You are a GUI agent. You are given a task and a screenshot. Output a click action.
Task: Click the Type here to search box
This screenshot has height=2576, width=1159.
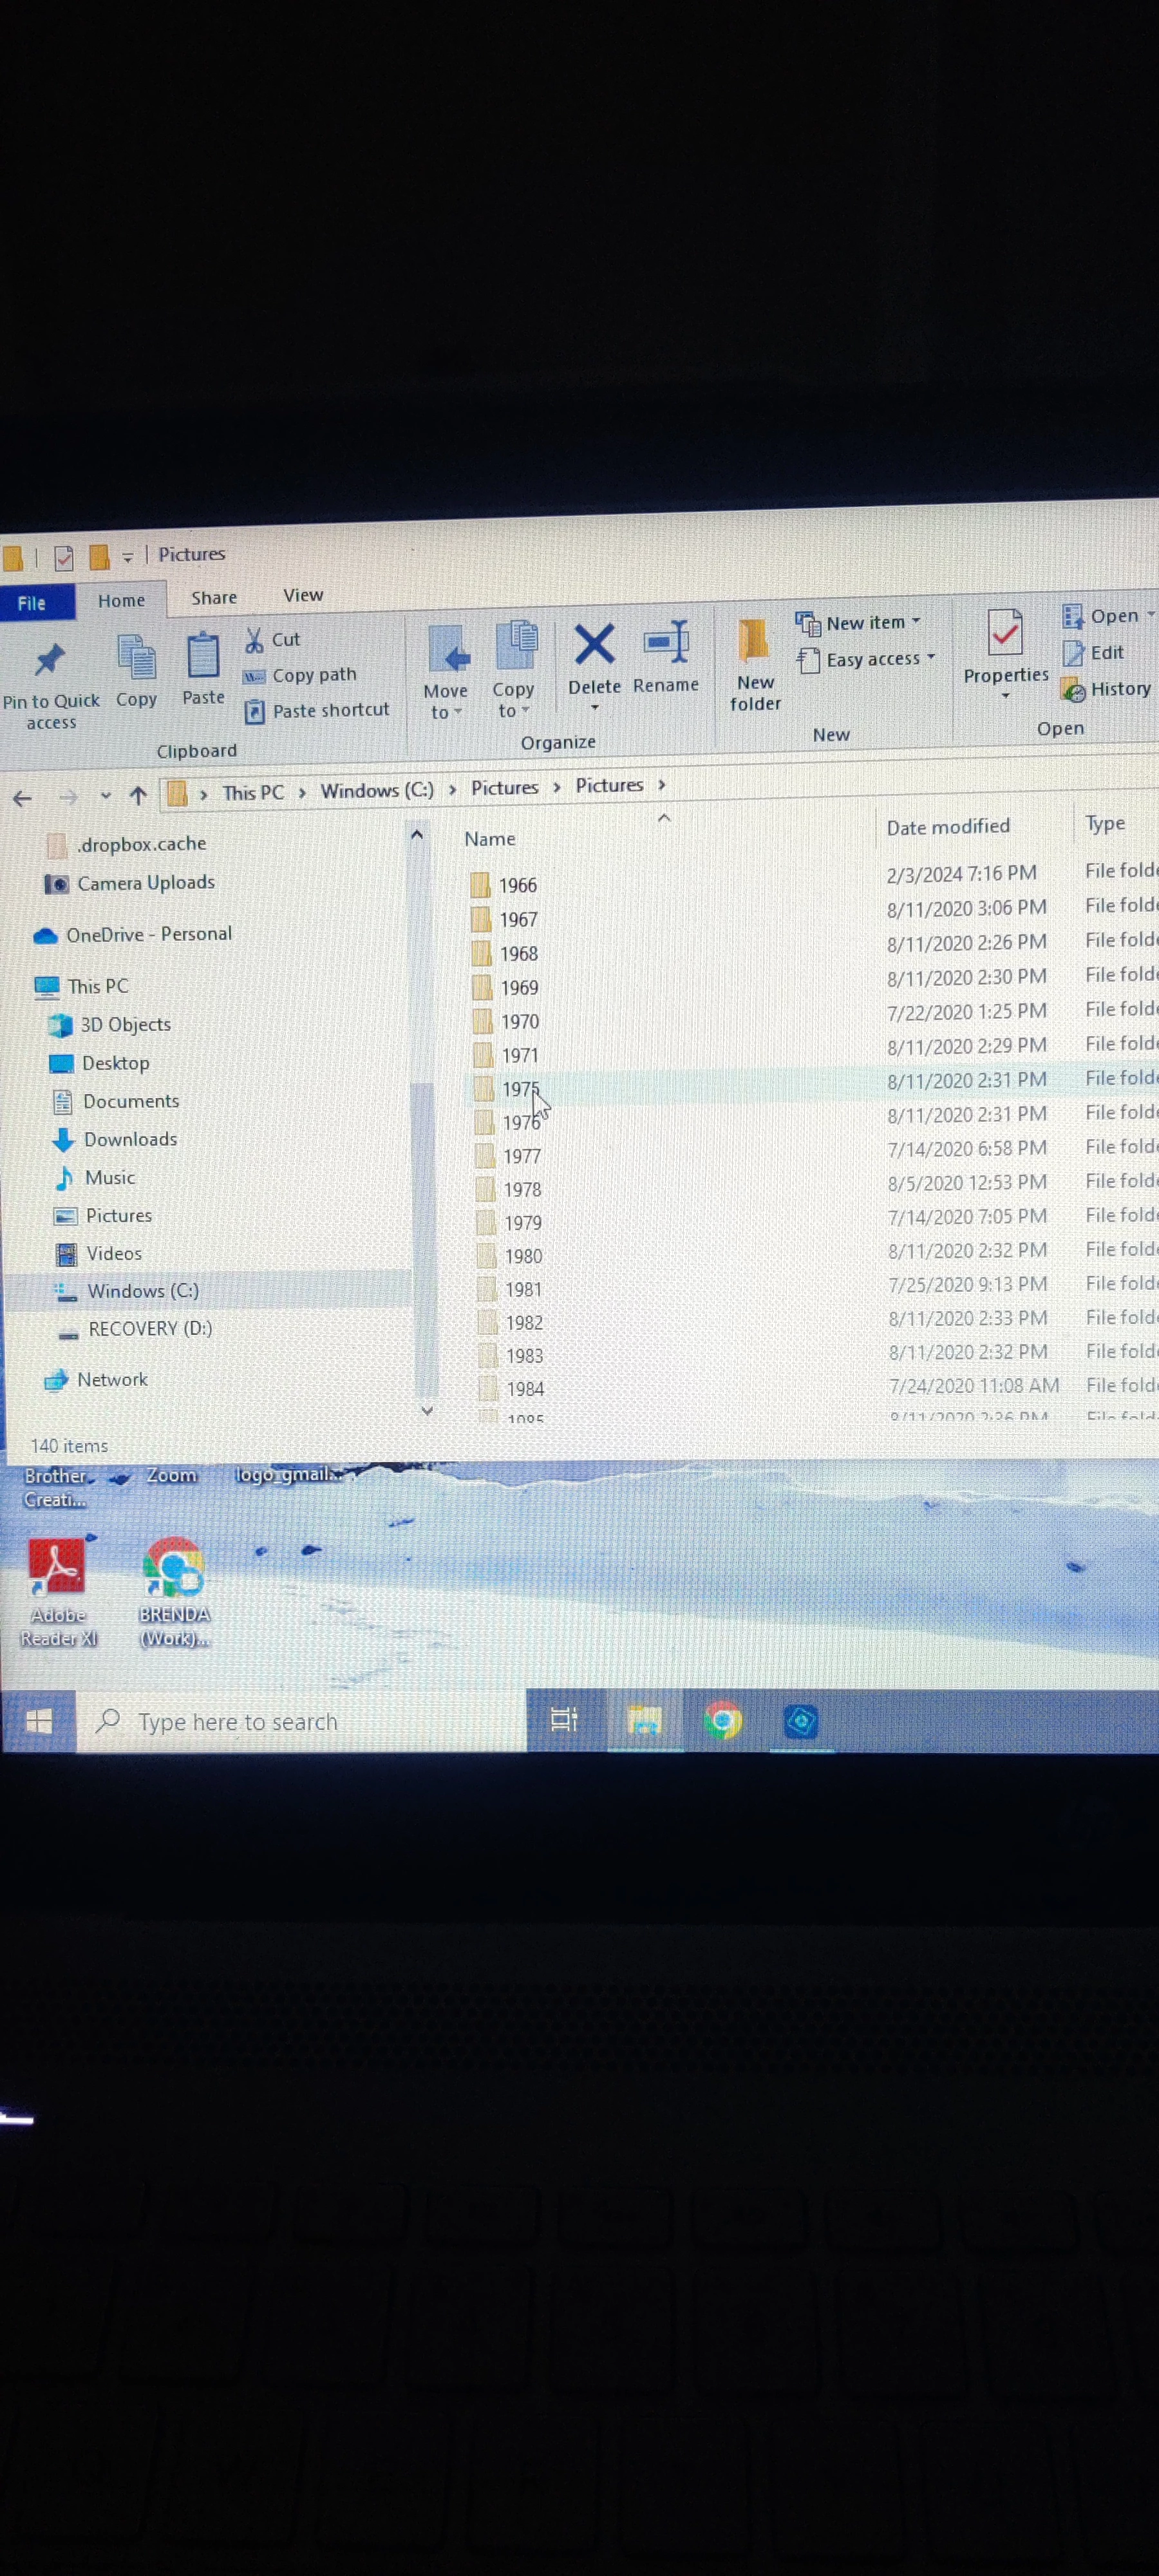pos(302,1721)
